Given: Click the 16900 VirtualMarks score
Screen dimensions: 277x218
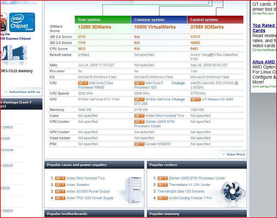Looking at the screenshot, I should [155, 27].
